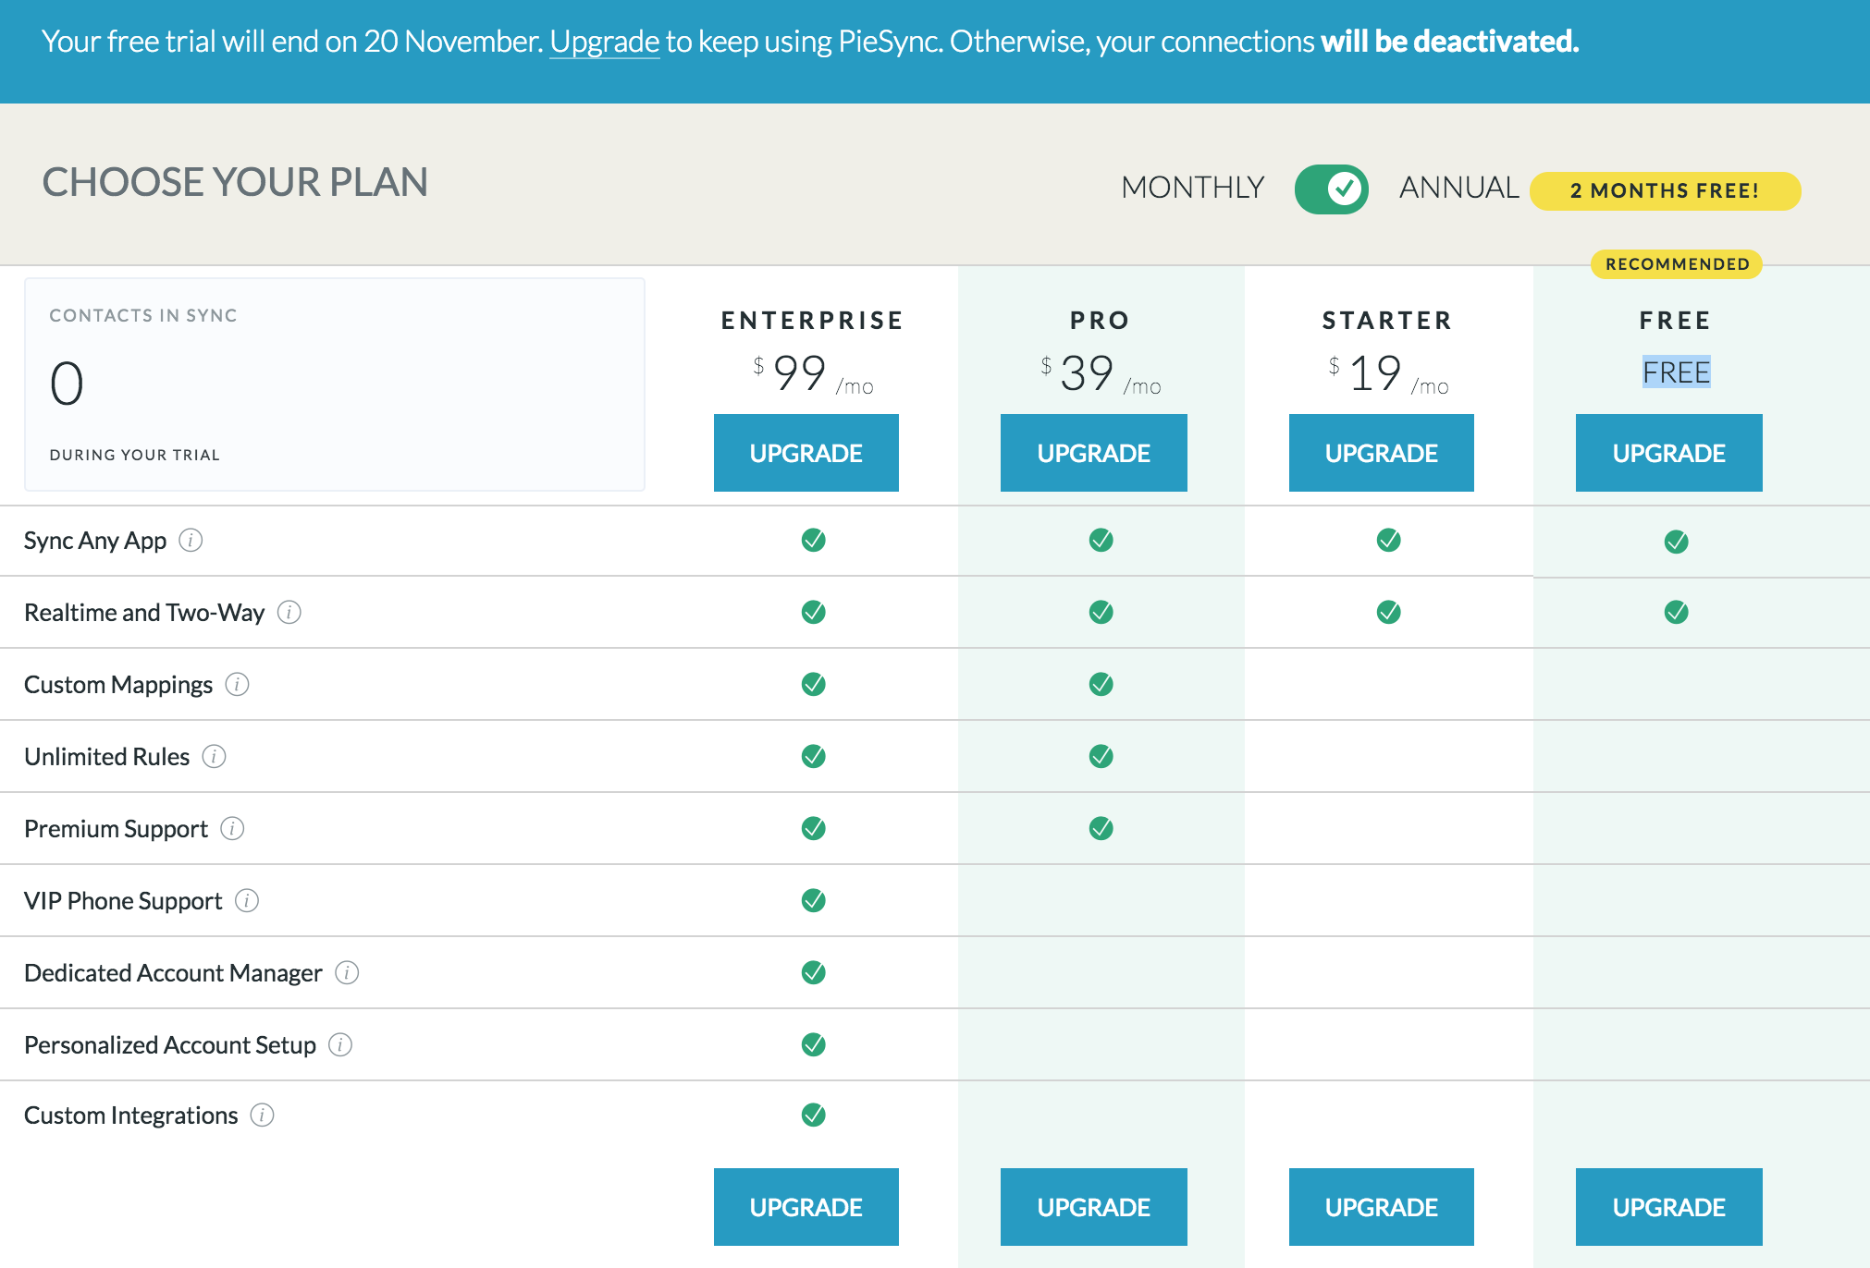Click Custom Integrations info icon

[x=263, y=1115]
